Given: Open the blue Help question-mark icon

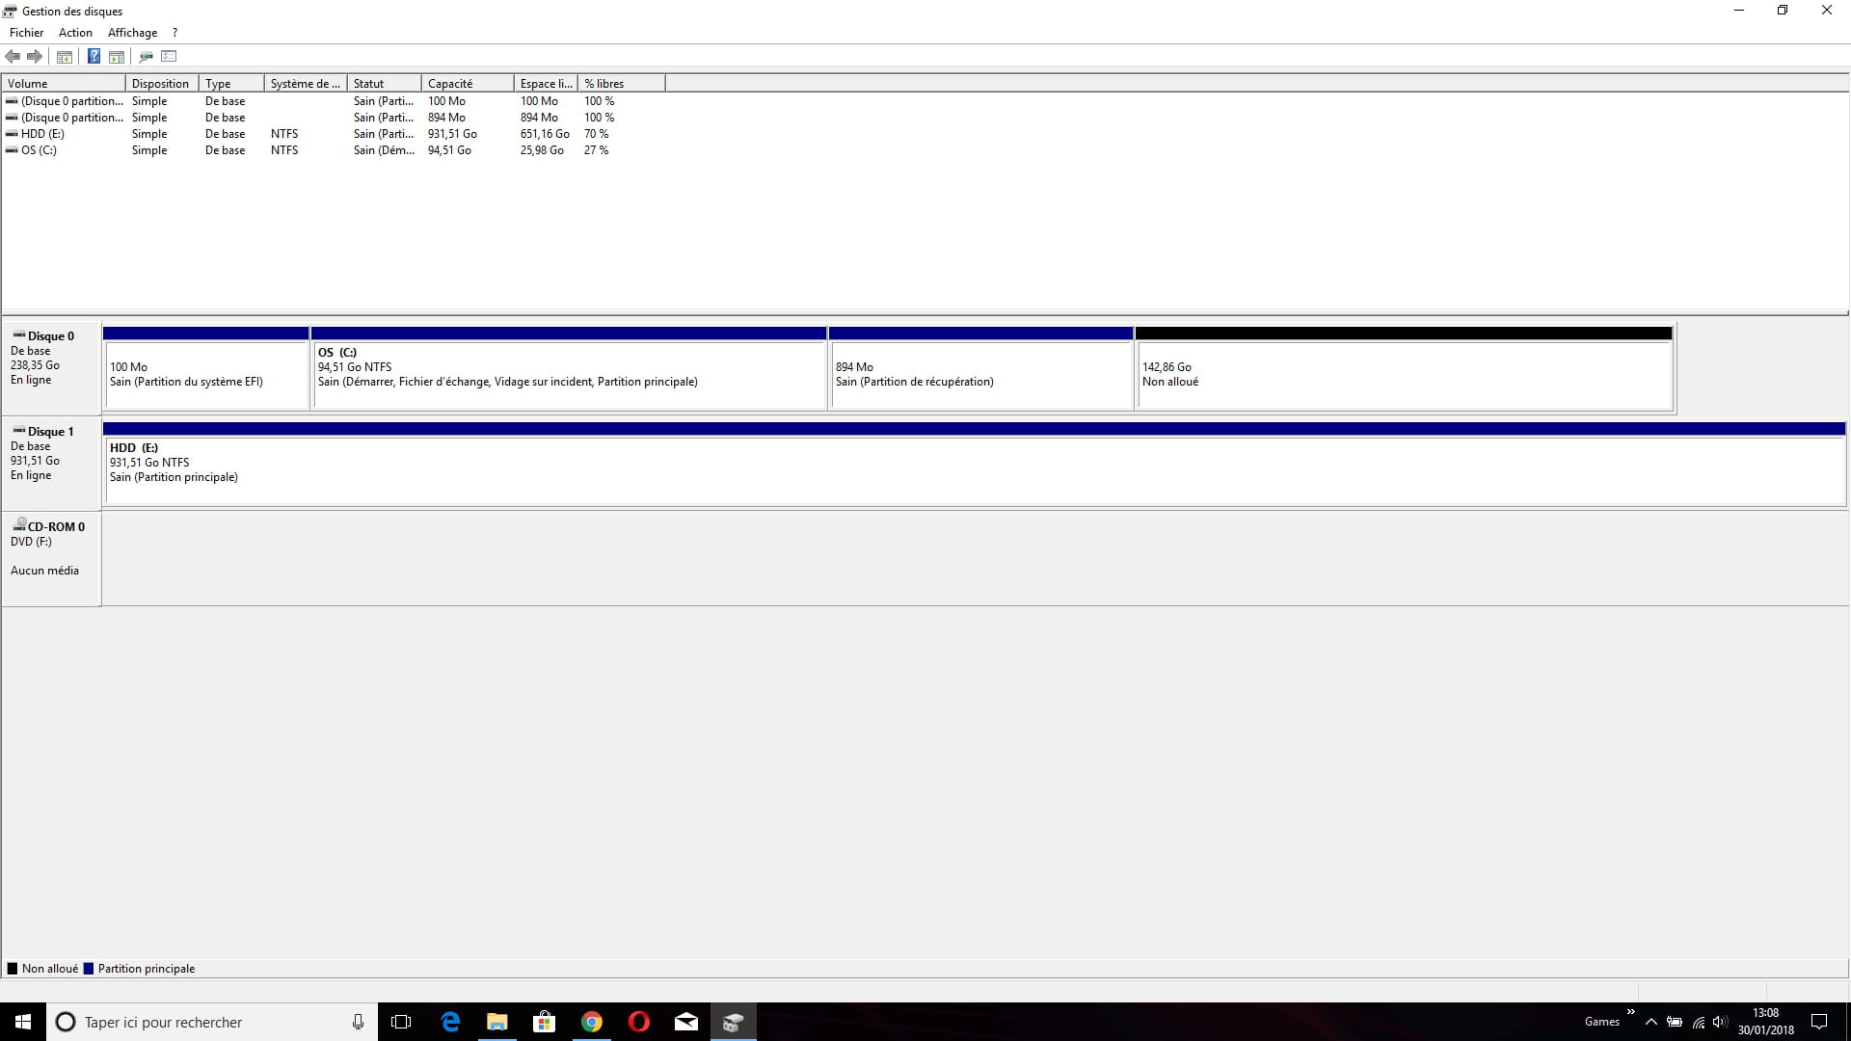Looking at the screenshot, I should click(x=94, y=57).
